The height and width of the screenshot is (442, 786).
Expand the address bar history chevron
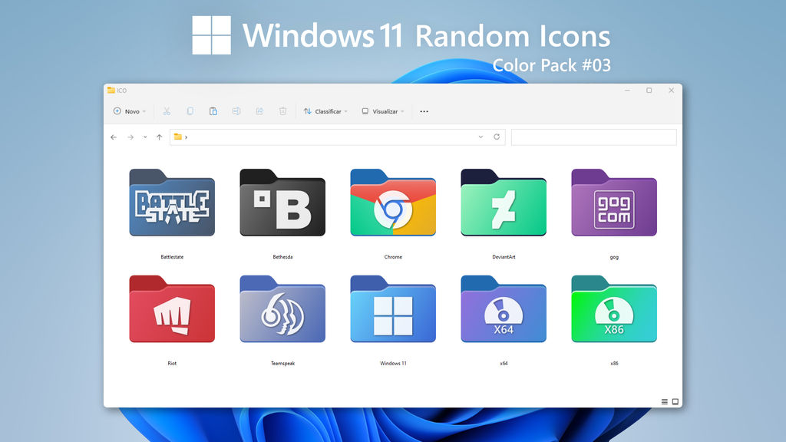point(481,137)
